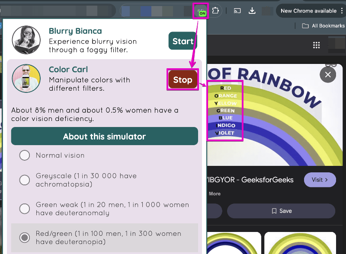Click the Blurry Bianca heading
The width and height of the screenshot is (346, 254).
tap(75, 31)
